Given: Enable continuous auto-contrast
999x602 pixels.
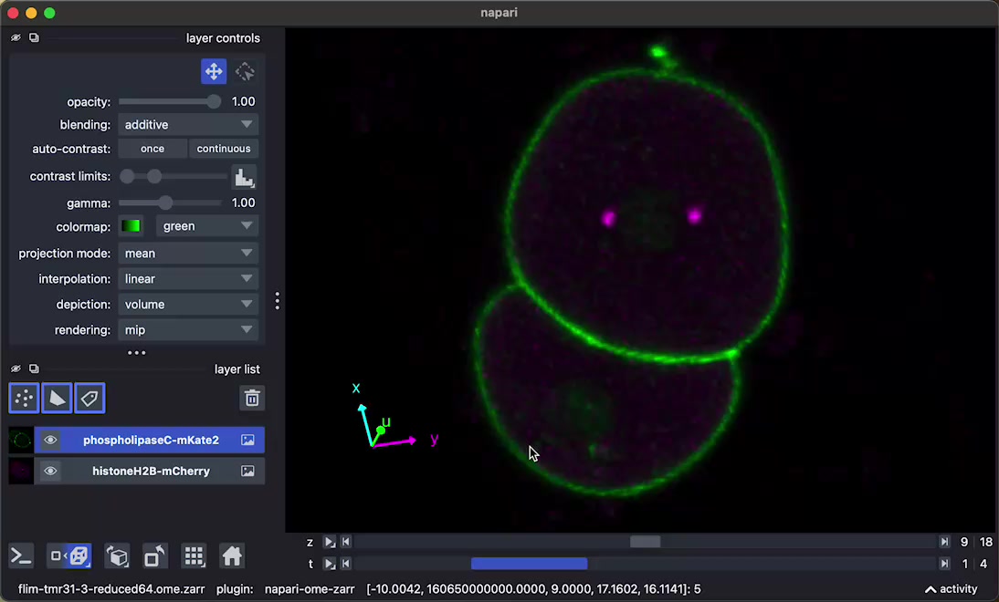Looking at the screenshot, I should [x=224, y=149].
